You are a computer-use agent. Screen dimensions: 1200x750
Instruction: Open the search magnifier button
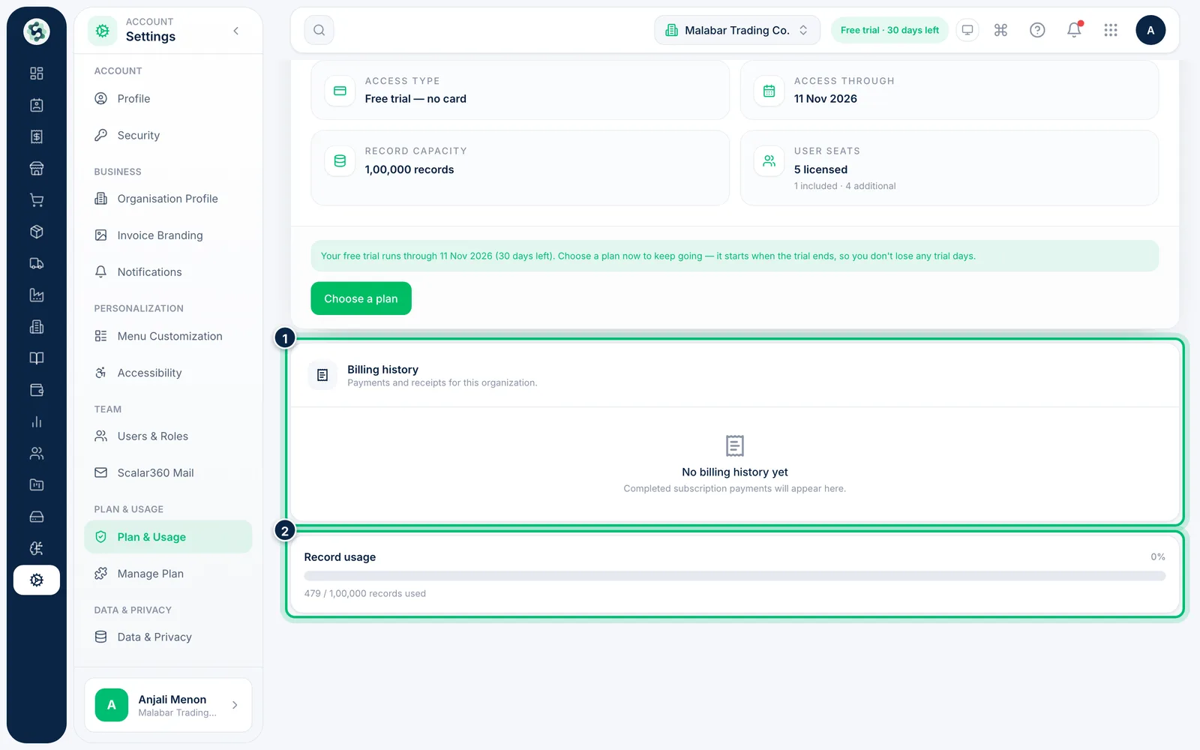[319, 30]
